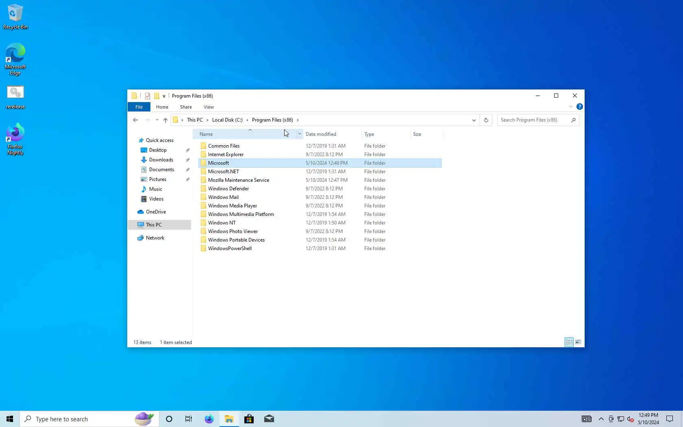Click the Internet Explorer folder icon
683x427 pixels.
[x=203, y=155]
